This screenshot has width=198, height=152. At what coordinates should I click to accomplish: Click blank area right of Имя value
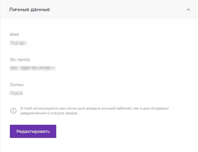point(105,43)
